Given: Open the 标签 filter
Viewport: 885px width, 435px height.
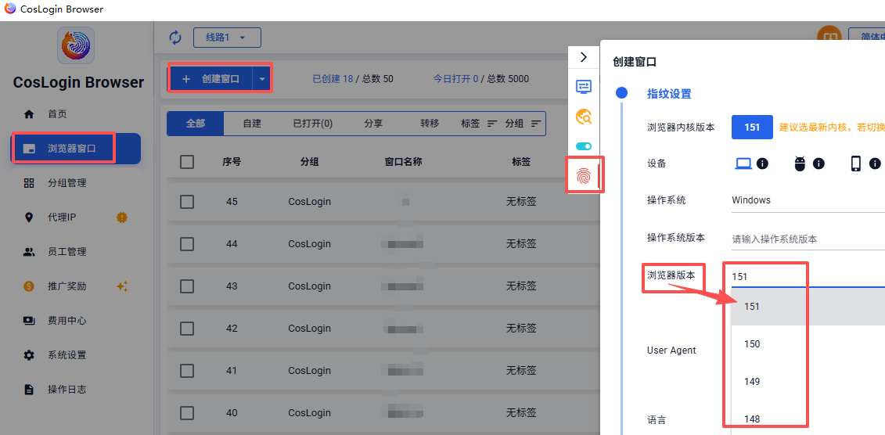Looking at the screenshot, I should pyautogui.click(x=479, y=123).
